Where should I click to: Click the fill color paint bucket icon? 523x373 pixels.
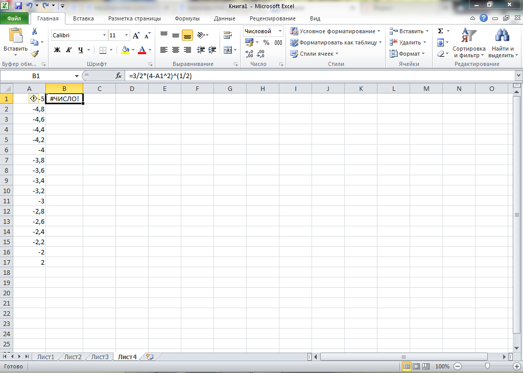tap(126, 50)
